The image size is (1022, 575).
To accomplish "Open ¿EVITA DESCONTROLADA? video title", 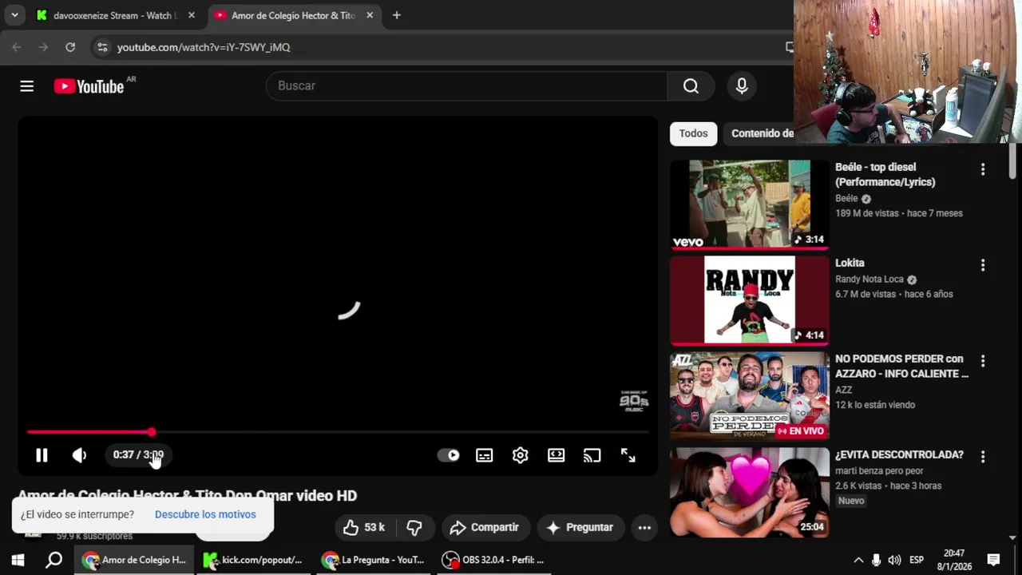I will (899, 454).
